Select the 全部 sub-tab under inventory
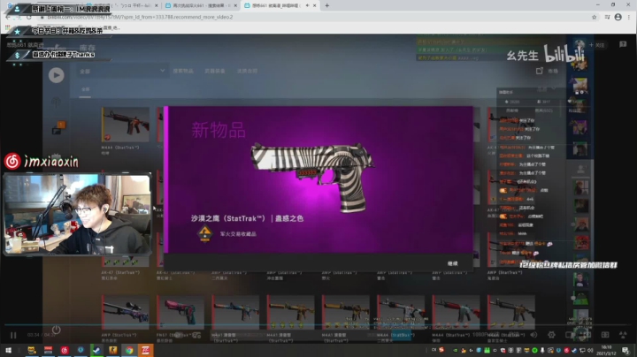This screenshot has height=357, width=637. [x=85, y=89]
